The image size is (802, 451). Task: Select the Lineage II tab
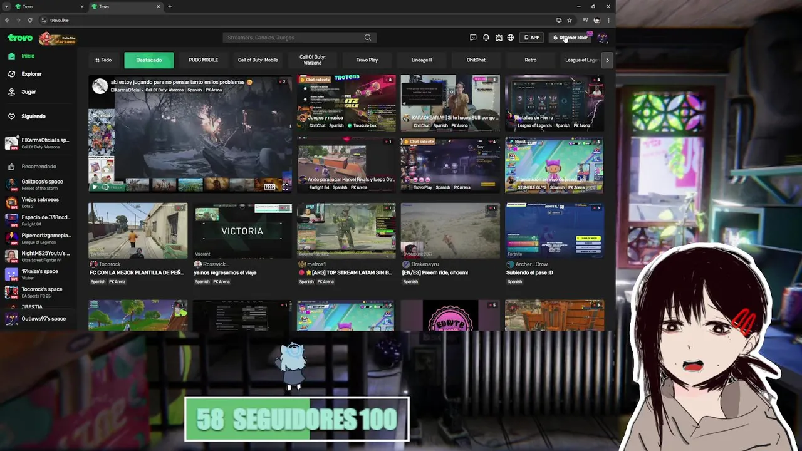(x=422, y=60)
